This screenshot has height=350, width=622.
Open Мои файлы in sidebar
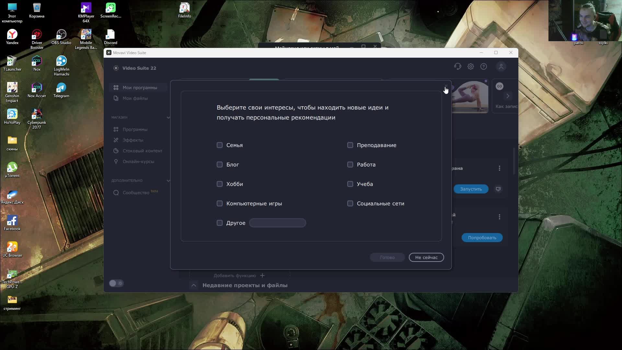click(x=135, y=98)
